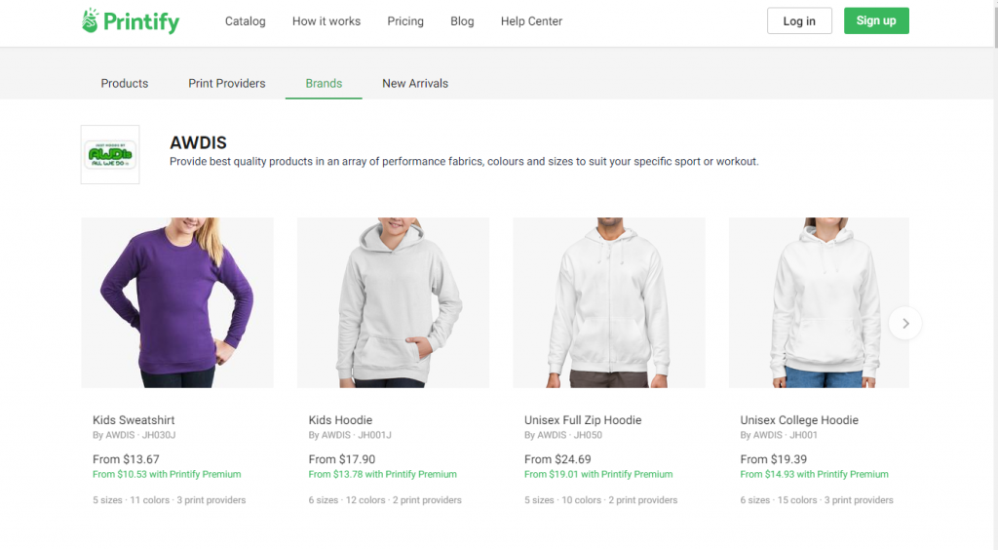998x550 pixels.
Task: Select the Brands tab
Action: click(x=324, y=84)
